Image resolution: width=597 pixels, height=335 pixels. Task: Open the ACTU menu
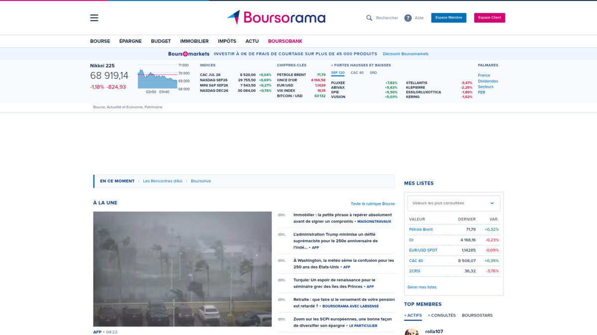click(x=252, y=41)
